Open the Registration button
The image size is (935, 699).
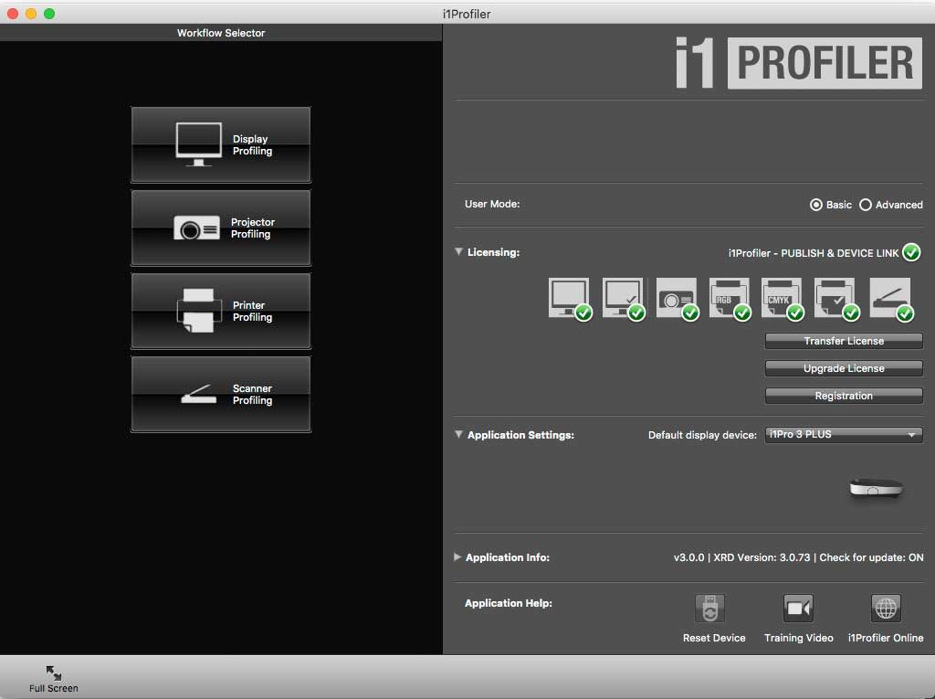point(844,396)
